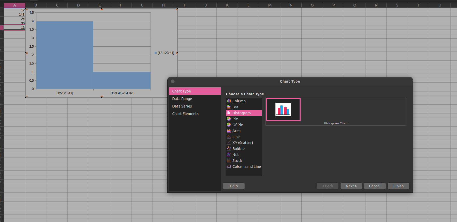
Task: Select the Line chart type icon
Action: tap(229, 137)
